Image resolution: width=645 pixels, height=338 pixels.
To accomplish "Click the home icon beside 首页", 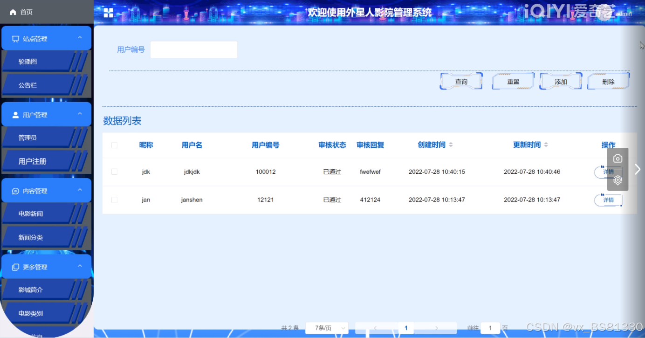I will 13,12.
